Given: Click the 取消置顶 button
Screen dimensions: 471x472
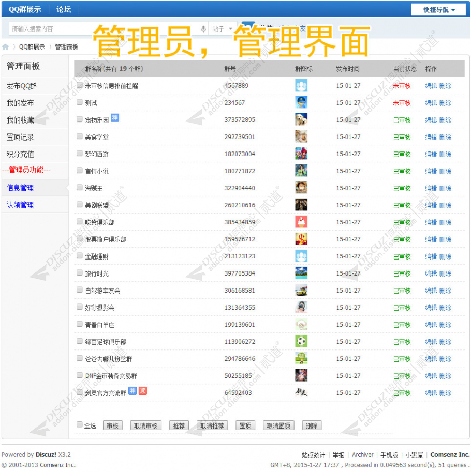Looking at the screenshot, I should [278, 425].
